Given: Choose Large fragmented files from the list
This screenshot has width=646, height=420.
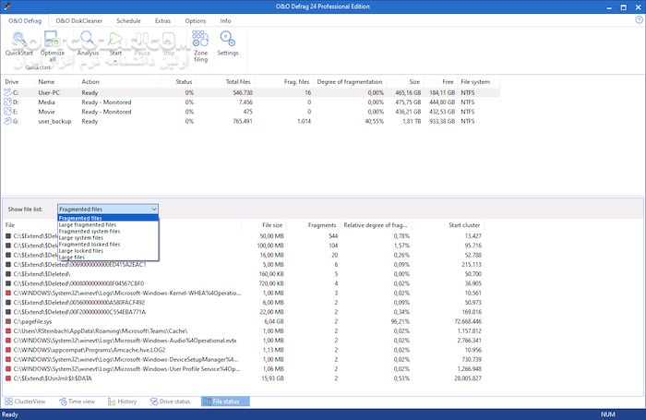Looking at the screenshot, I should pyautogui.click(x=88, y=224).
